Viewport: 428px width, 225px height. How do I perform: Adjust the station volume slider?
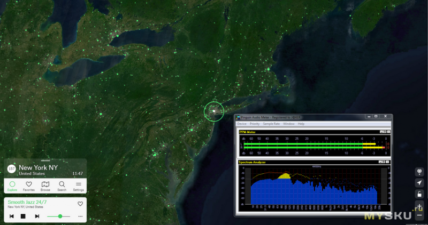[x=60, y=216]
